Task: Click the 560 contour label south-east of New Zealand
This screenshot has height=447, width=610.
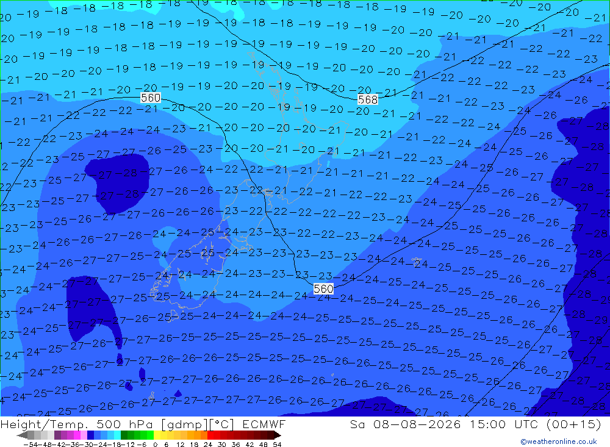Action: (x=323, y=288)
